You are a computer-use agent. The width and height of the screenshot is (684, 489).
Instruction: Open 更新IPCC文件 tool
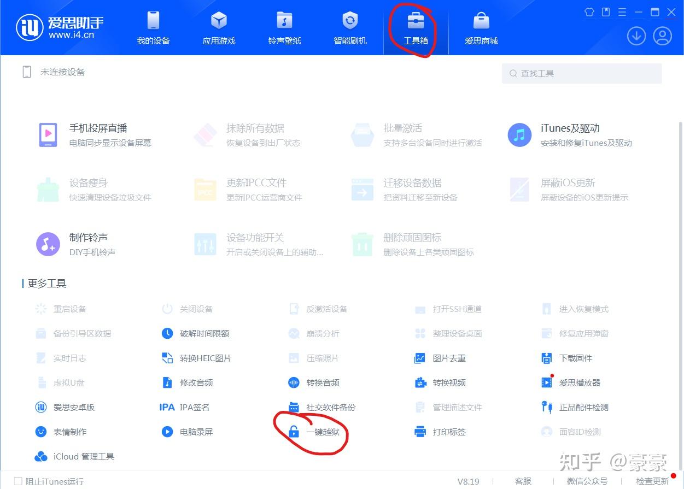click(x=248, y=190)
